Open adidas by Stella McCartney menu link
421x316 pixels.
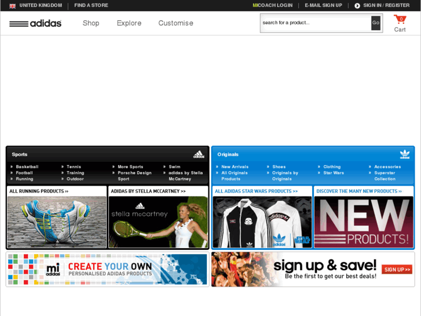pyautogui.click(x=185, y=176)
